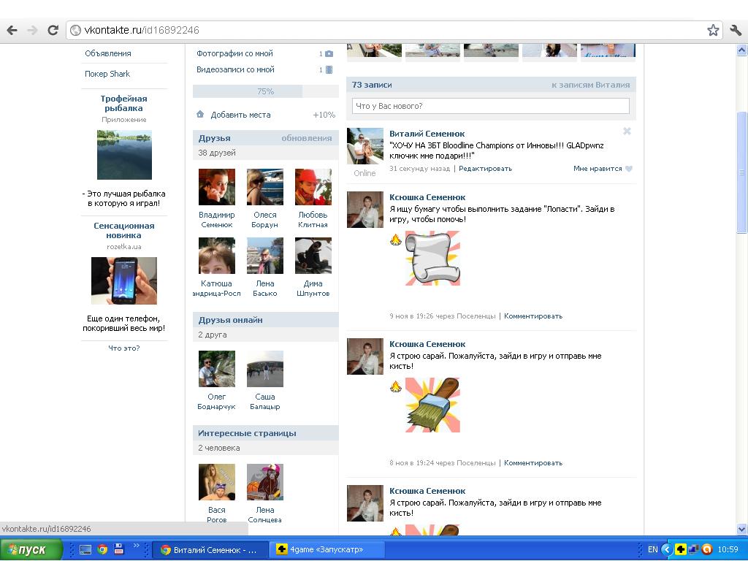Click the film icon beside Видеозаписи со мной
Viewport: 748px width, 561px height.
[329, 70]
